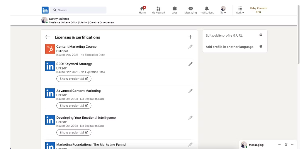
Task: Click the SEO: Keyword Strategy title
Action: pyautogui.click(x=74, y=64)
